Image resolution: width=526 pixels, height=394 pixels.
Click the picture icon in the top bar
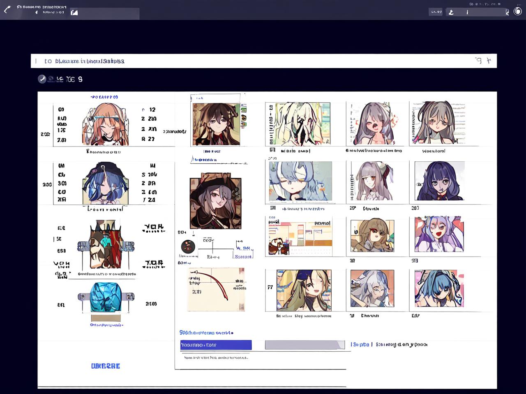pyautogui.click(x=74, y=12)
